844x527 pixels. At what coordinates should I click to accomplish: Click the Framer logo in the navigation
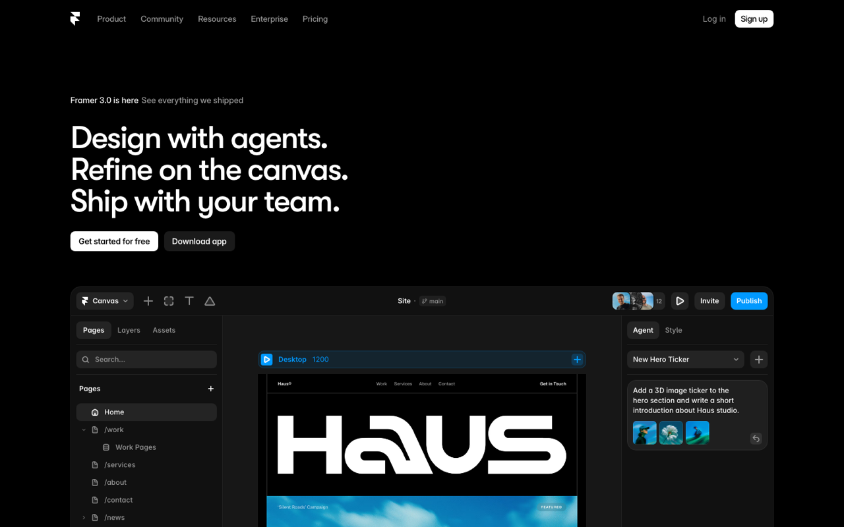click(x=75, y=18)
